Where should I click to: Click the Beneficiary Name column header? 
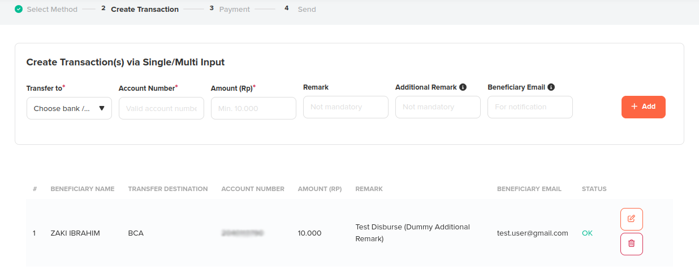tap(83, 189)
